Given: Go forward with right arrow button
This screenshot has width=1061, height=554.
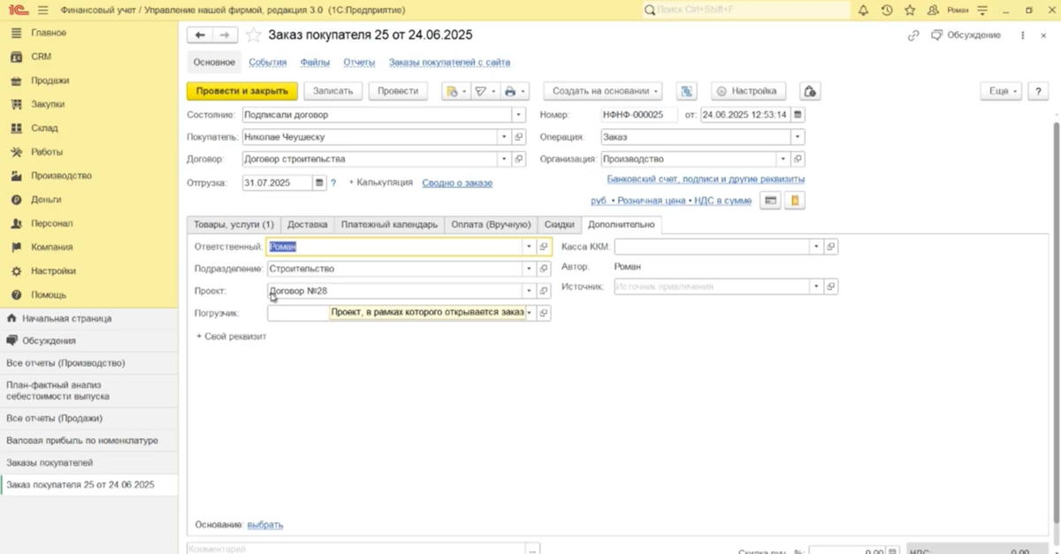Looking at the screenshot, I should tap(225, 35).
